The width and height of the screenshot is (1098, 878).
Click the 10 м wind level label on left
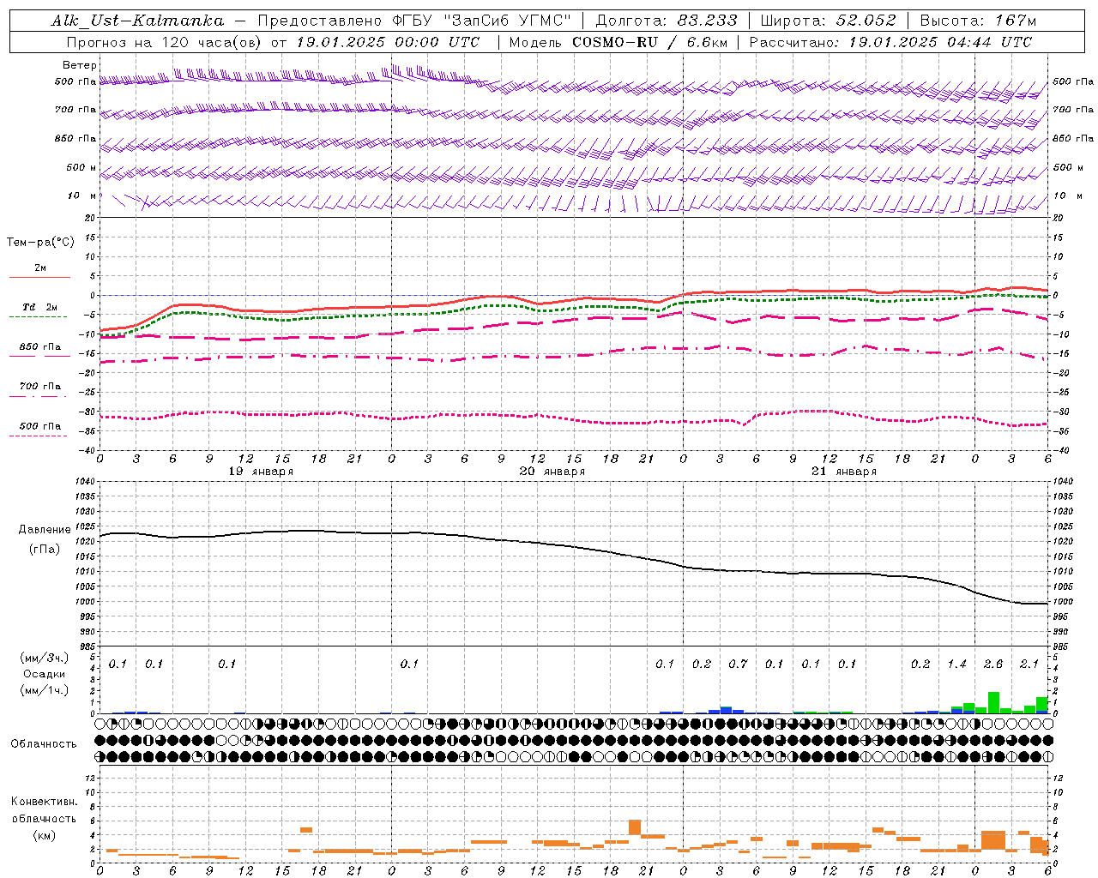pos(82,196)
